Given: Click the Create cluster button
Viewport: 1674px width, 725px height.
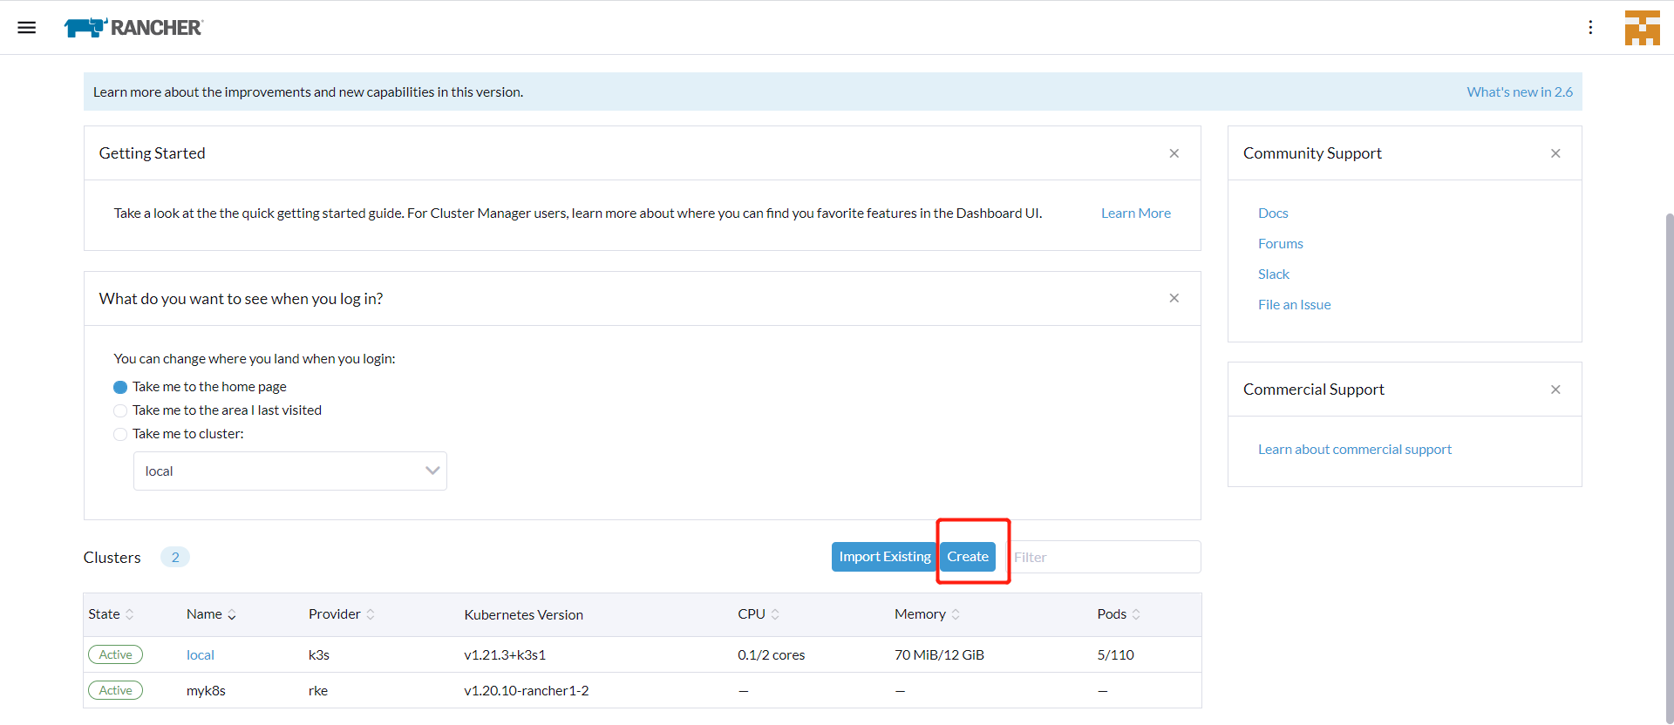Looking at the screenshot, I should click(x=968, y=557).
